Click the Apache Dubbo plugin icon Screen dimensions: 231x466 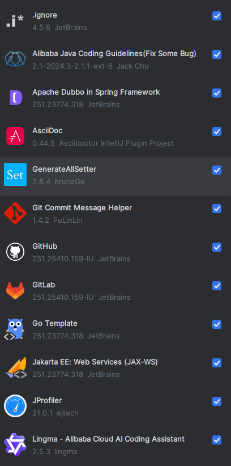click(x=15, y=98)
